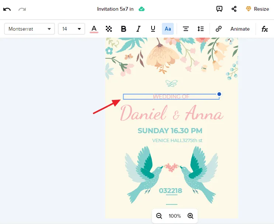Viewport: 274px width, 224px height.
Task: Zoom in on the canvas
Action: point(190,216)
